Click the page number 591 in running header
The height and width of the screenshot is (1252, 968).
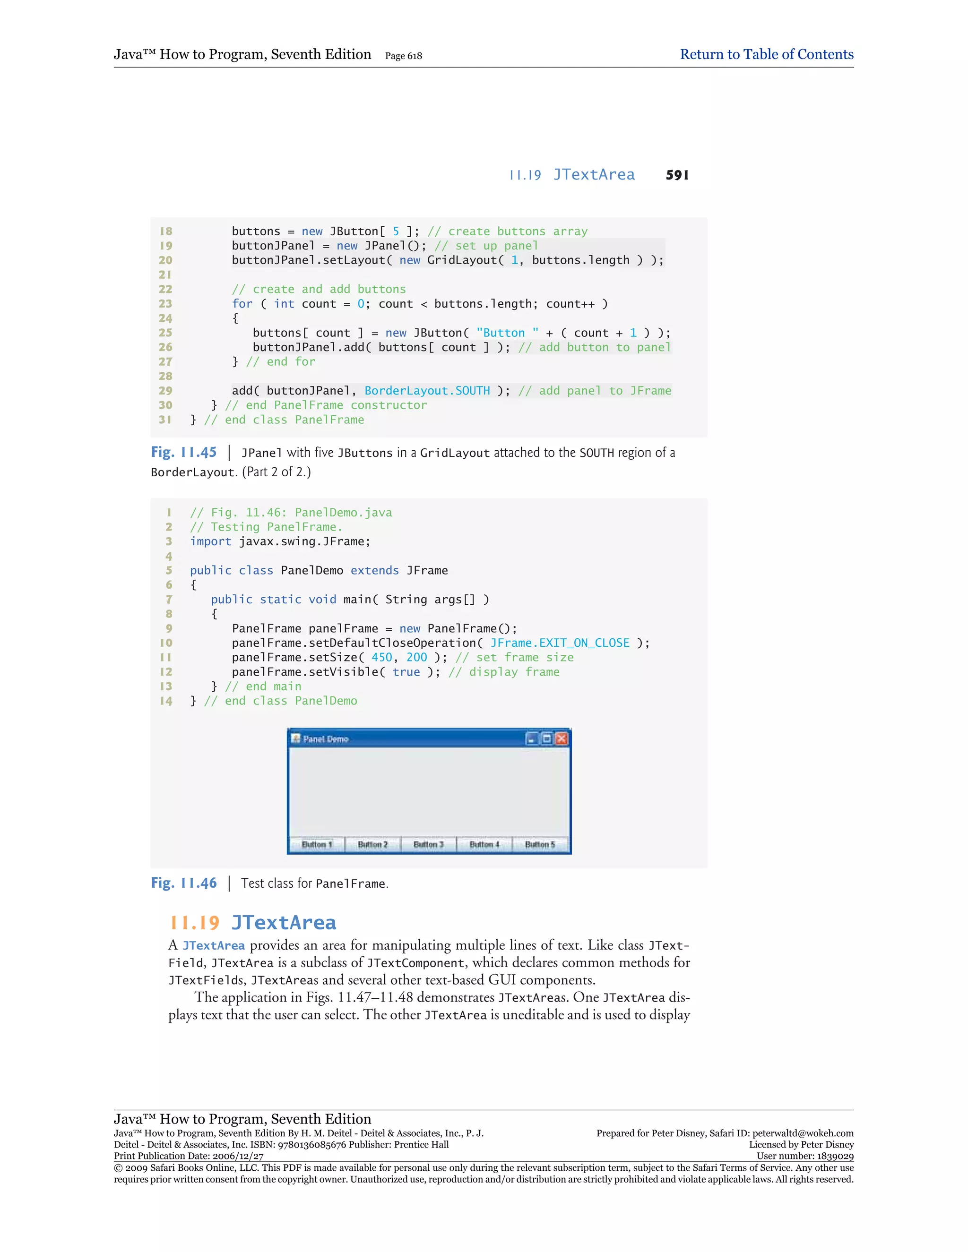[677, 175]
